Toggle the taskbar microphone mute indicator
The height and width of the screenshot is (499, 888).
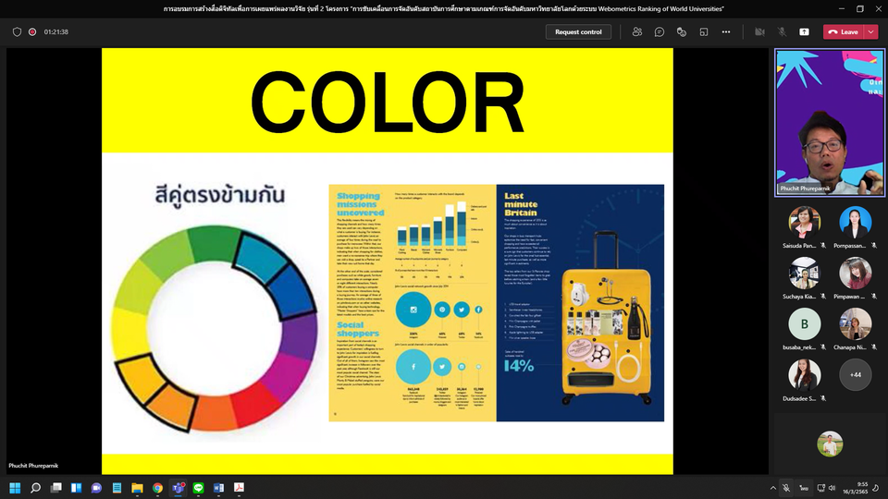(786, 487)
